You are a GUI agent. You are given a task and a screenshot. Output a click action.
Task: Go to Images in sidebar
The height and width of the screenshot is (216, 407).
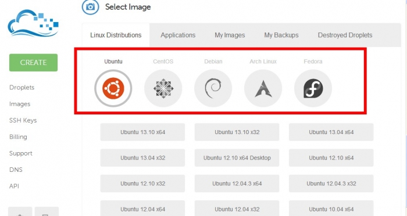20,104
